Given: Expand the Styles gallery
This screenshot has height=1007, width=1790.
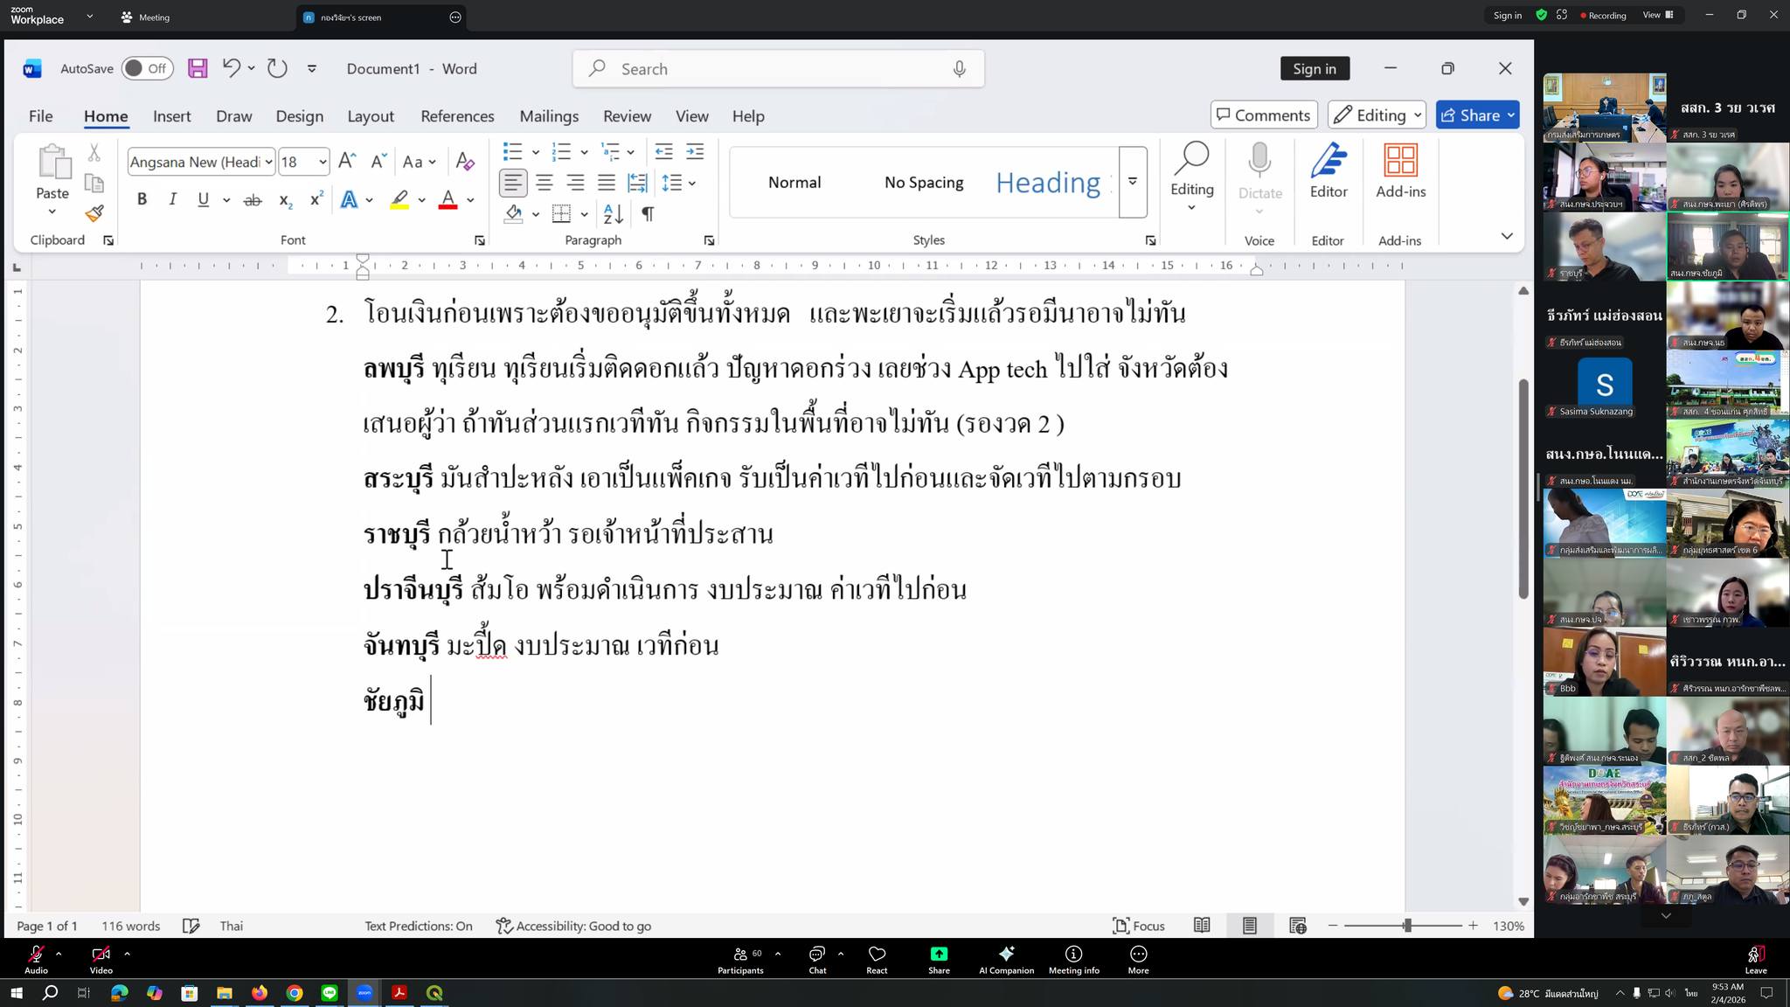Looking at the screenshot, I should click(1132, 182).
